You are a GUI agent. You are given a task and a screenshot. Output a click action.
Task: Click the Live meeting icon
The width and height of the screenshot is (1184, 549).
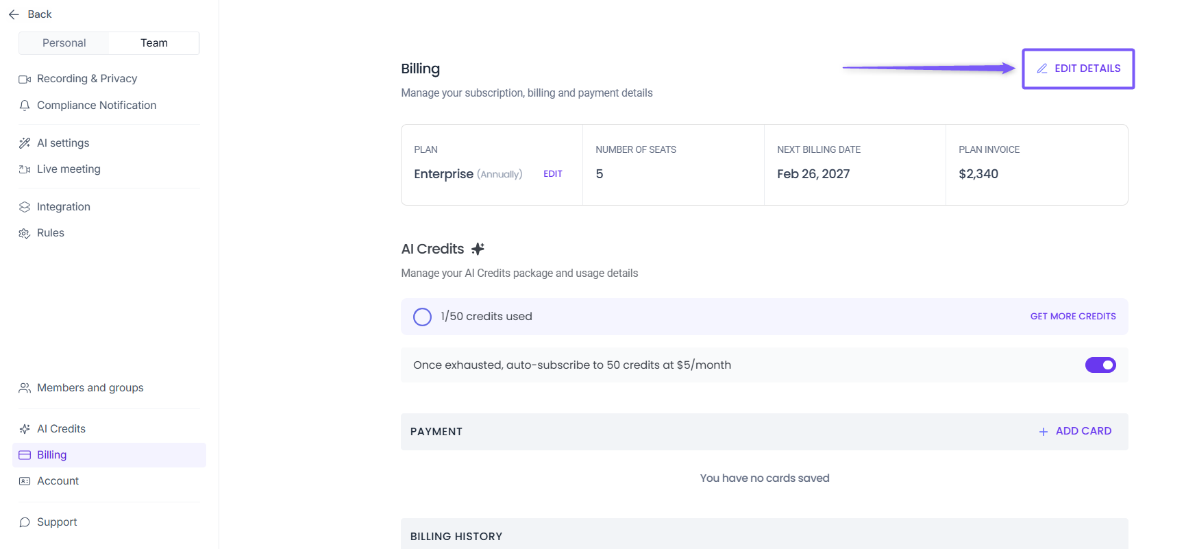tap(25, 169)
